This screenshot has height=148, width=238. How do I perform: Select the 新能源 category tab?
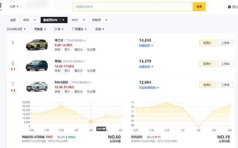(x=97, y=20)
